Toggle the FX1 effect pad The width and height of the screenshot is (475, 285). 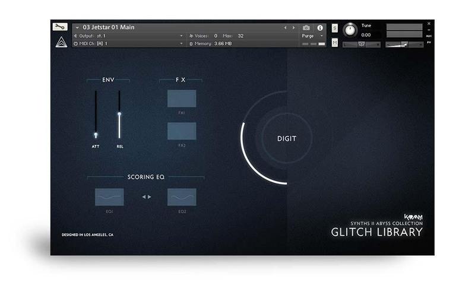click(182, 99)
